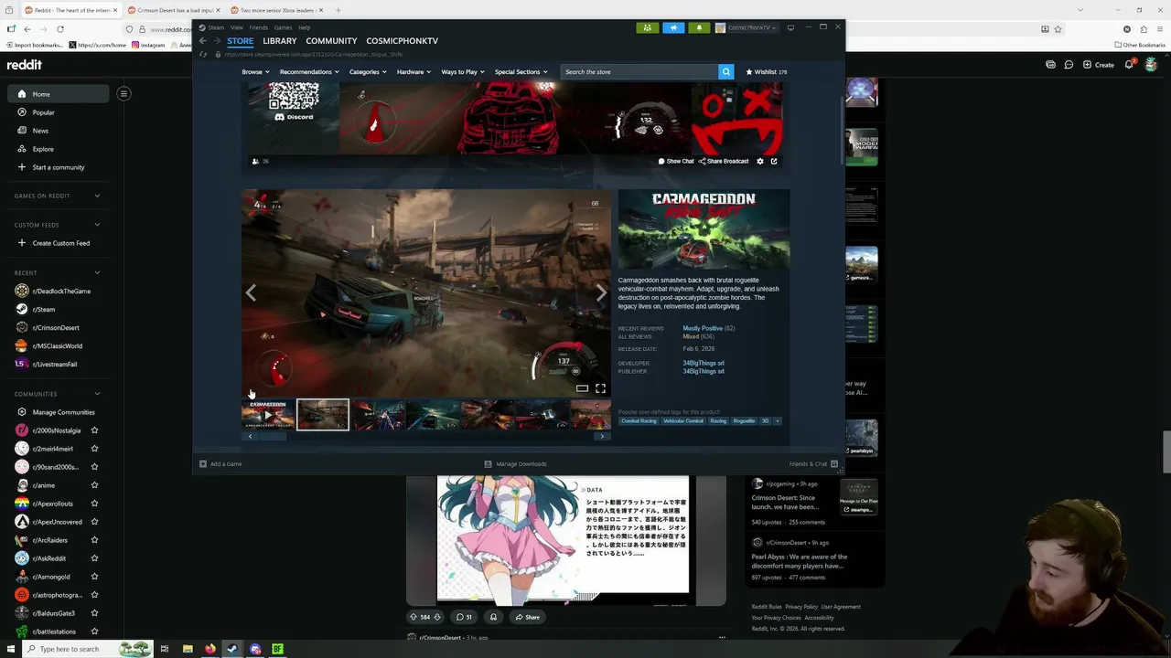Open Manage Downloads in Steam
Viewport: 1171px width, 658px height.
[515, 463]
